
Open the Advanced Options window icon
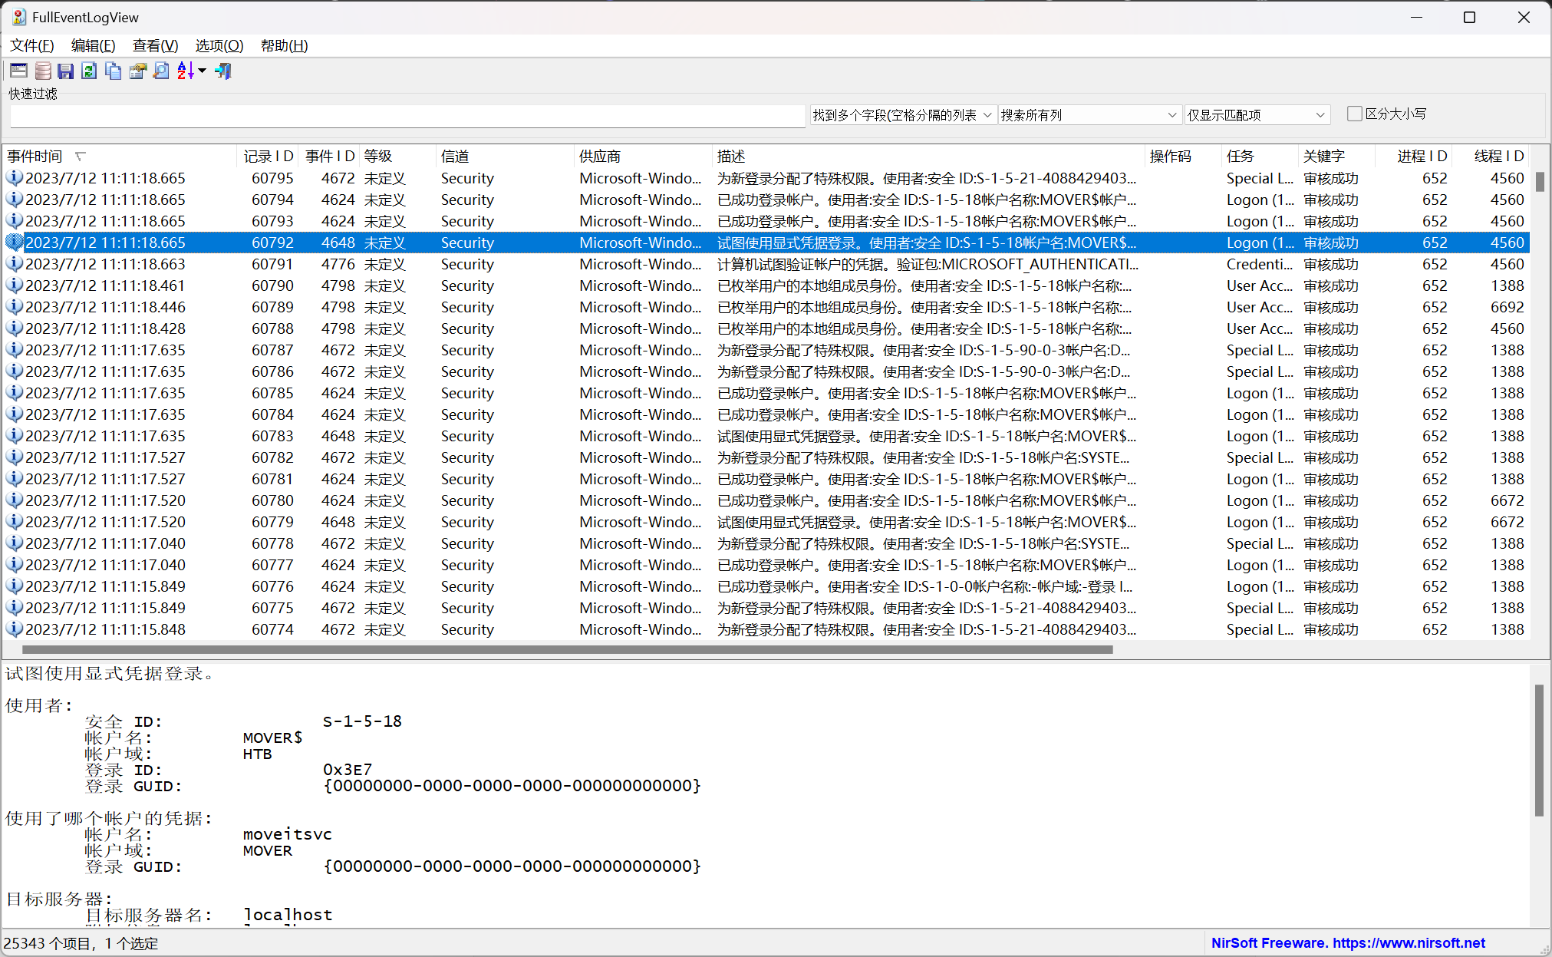tap(18, 71)
